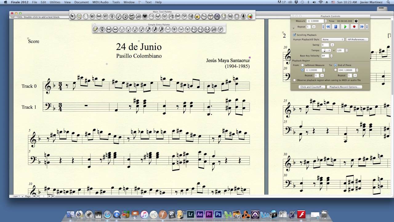This screenshot has height=222, width=394.
Task: Click the Swing value field
Action: (x=325, y=45)
